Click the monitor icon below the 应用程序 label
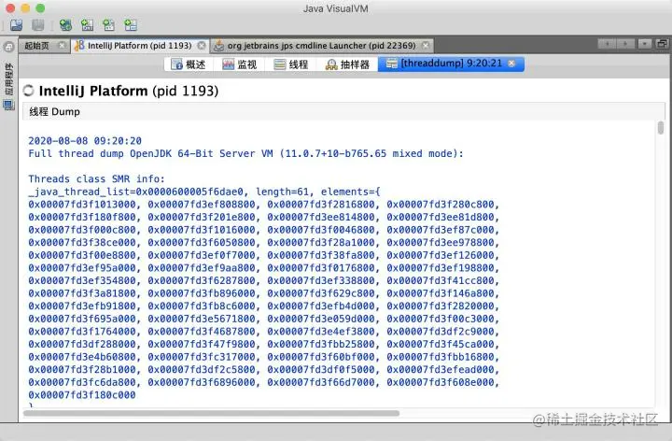This screenshot has height=441, width=672. coord(9,105)
